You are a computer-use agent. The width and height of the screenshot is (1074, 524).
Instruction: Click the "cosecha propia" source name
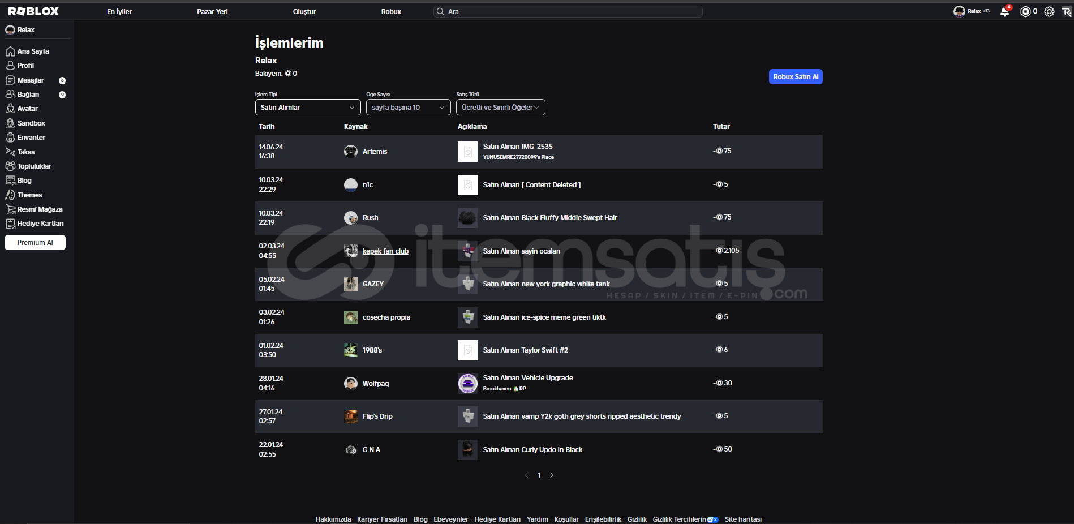pyautogui.click(x=386, y=317)
